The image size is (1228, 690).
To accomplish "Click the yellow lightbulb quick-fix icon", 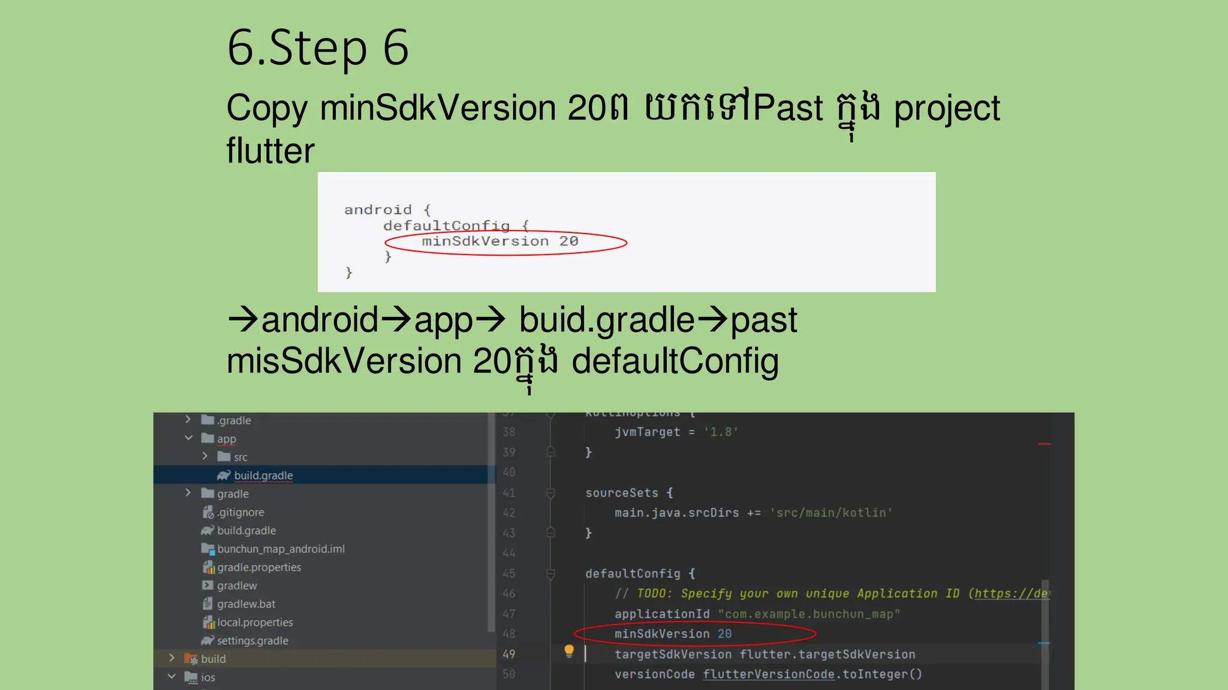I will 569,651.
